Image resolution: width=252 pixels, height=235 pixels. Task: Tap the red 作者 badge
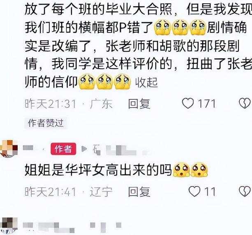click(x=63, y=149)
